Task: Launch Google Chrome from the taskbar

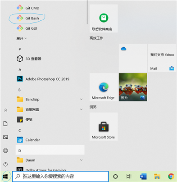Action: [171, 177]
